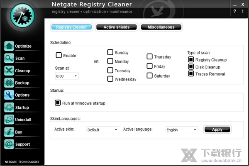This screenshot has height=166, width=249.
Task: Check the Sunday checkbox
Action: (x=110, y=52)
